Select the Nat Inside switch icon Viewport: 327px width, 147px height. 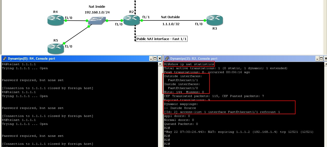click(97, 21)
